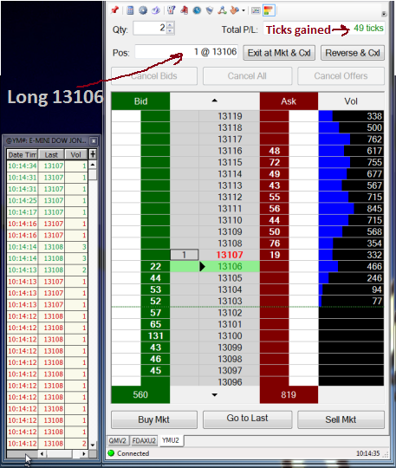Click the Buy Mkt button

pos(154,419)
